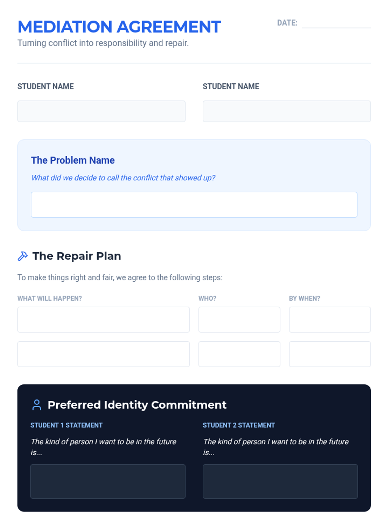Viewport: 388px width, 518px height.
Task: Click the second row Who field
Action: coord(239,354)
